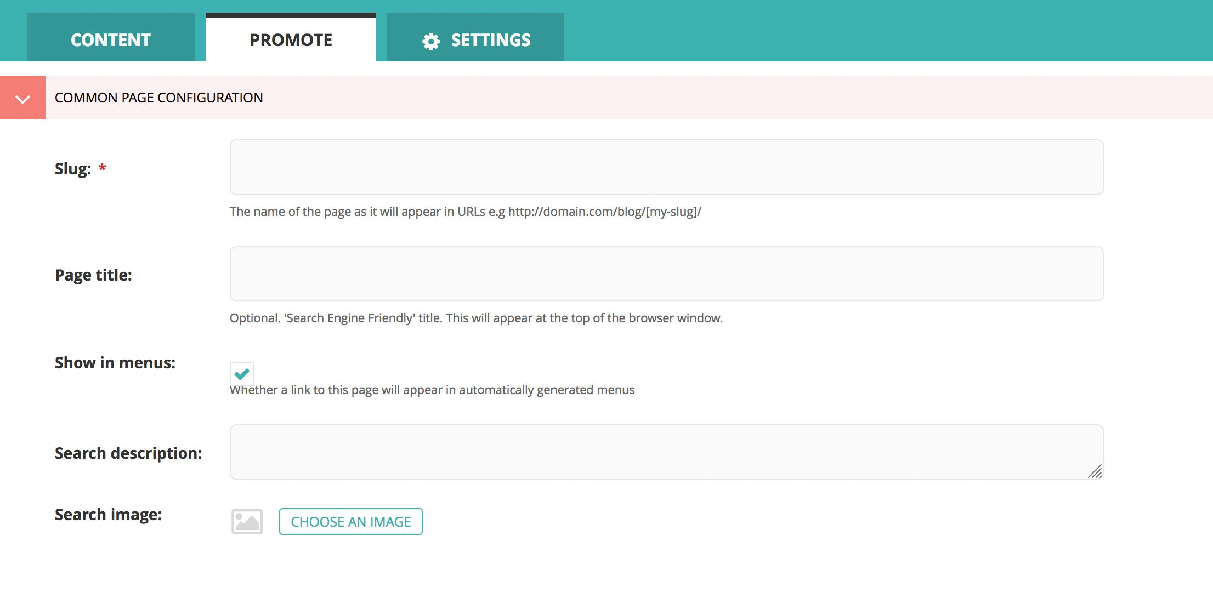Switch to the Content tab
The height and width of the screenshot is (604, 1213).
pos(111,37)
